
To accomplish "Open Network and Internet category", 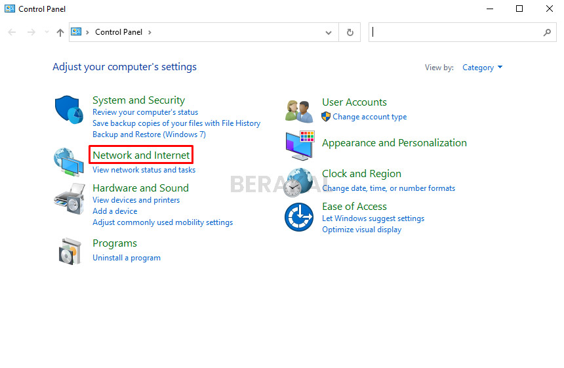I will (x=141, y=155).
